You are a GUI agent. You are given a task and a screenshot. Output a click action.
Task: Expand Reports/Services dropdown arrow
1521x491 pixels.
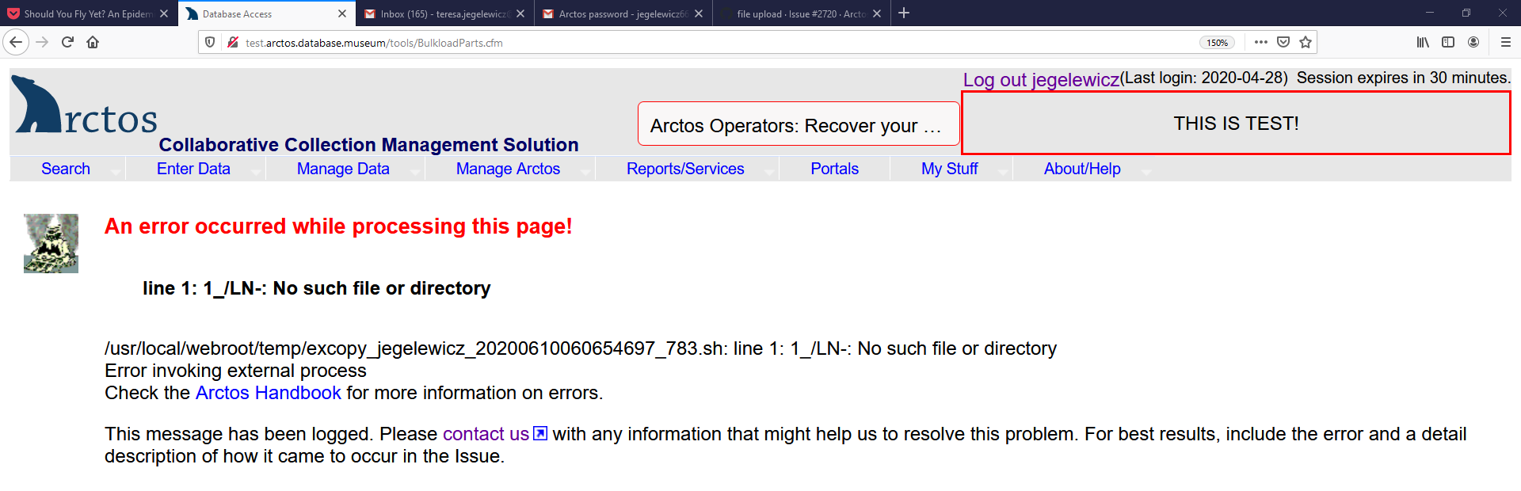coord(769,172)
